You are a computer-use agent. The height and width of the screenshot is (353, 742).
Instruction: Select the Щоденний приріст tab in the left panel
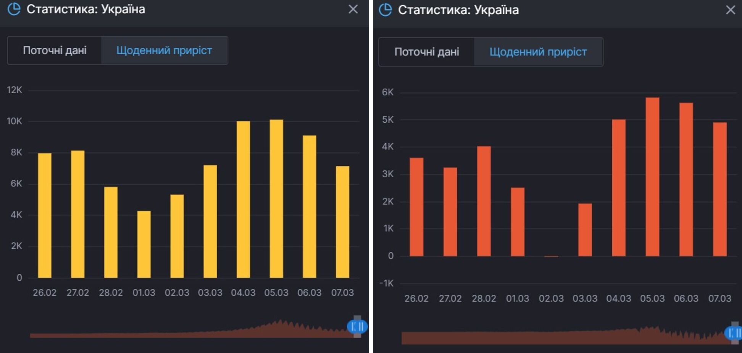click(164, 50)
